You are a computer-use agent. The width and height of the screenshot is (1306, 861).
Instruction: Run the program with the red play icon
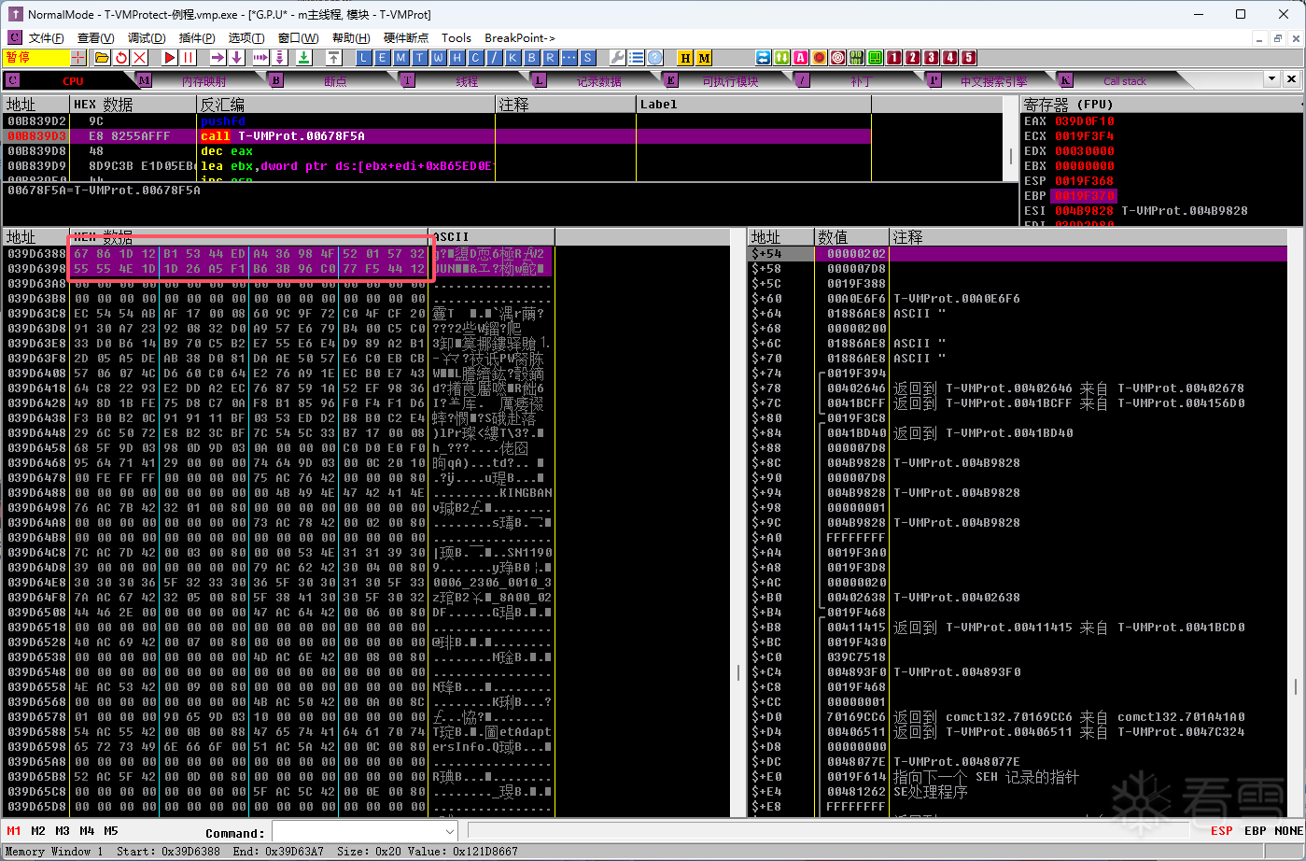pos(170,58)
